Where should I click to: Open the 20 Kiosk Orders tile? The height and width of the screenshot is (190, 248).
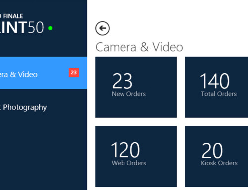pyautogui.click(x=216, y=156)
